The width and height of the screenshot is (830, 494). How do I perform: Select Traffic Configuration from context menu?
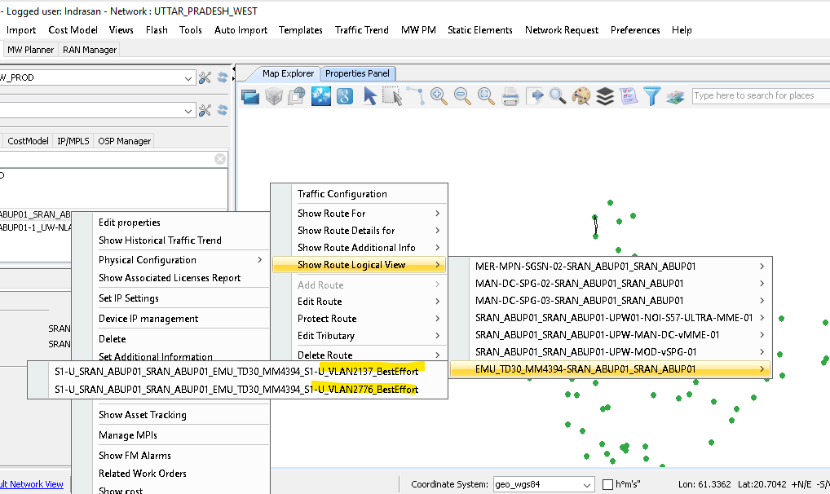coord(342,194)
